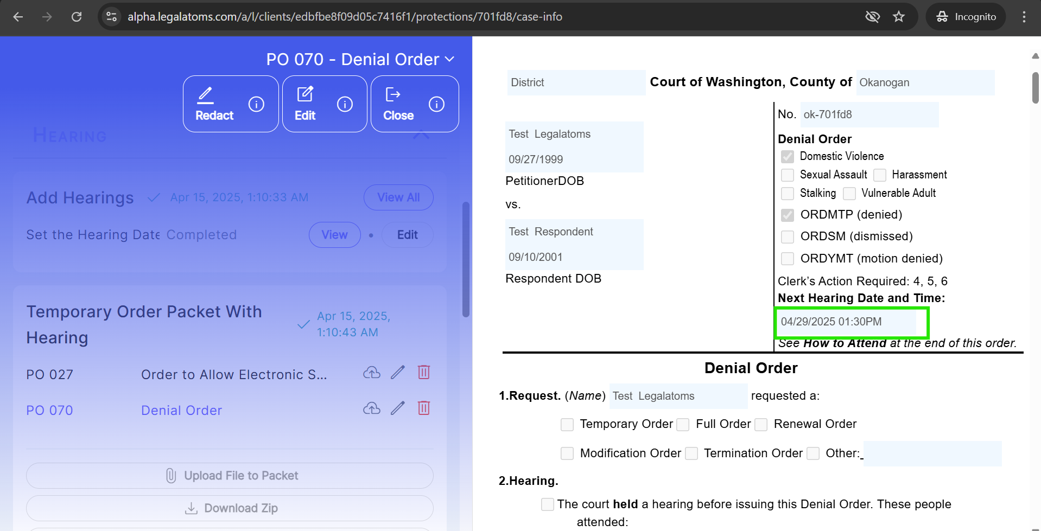Click the Test Respondent name field
The height and width of the screenshot is (531, 1041).
click(574, 232)
